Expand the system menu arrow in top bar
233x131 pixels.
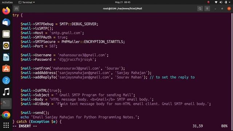point(230,3)
